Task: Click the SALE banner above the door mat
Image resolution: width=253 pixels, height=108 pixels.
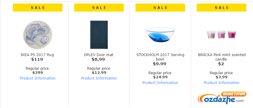Action: [99, 7]
